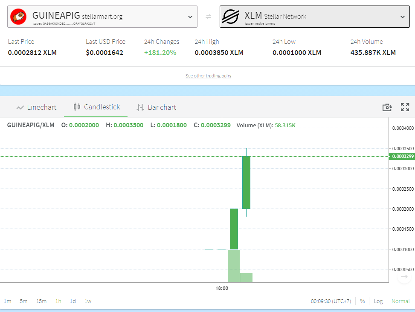Click the 24h High 0.0003850 XLM value
415x312 pixels.
pos(219,53)
